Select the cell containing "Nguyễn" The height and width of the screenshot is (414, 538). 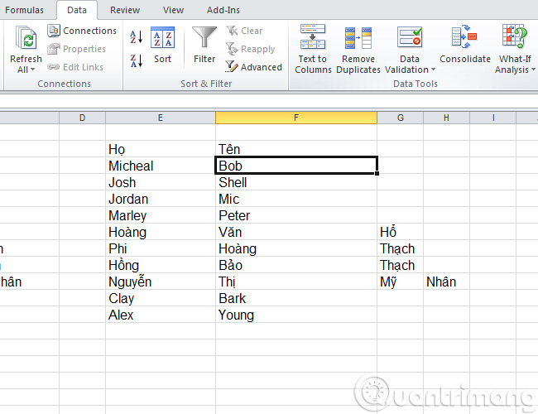(x=161, y=282)
